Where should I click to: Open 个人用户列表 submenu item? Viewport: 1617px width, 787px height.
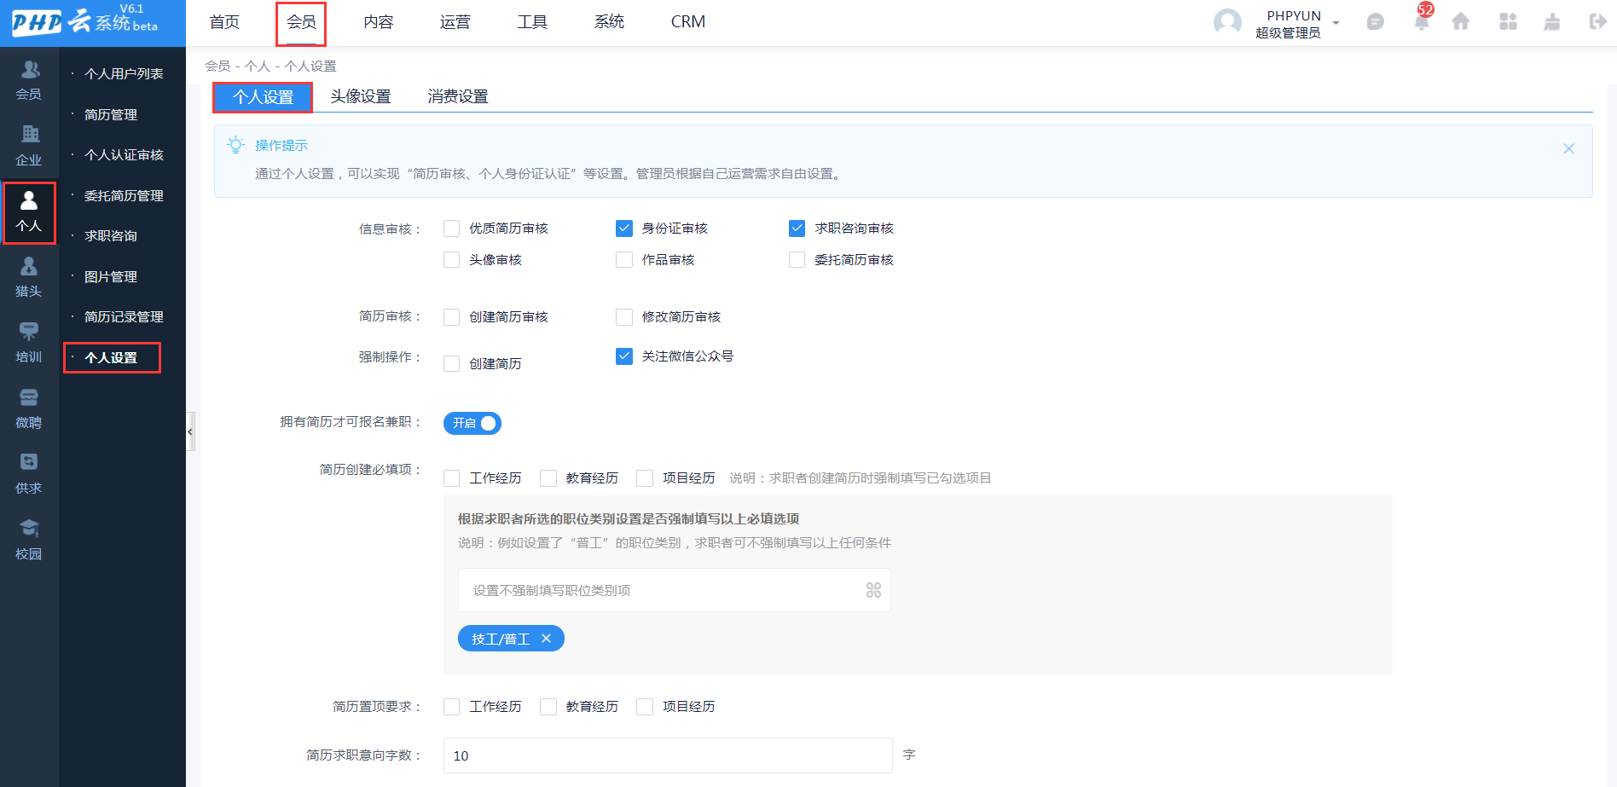pos(124,74)
